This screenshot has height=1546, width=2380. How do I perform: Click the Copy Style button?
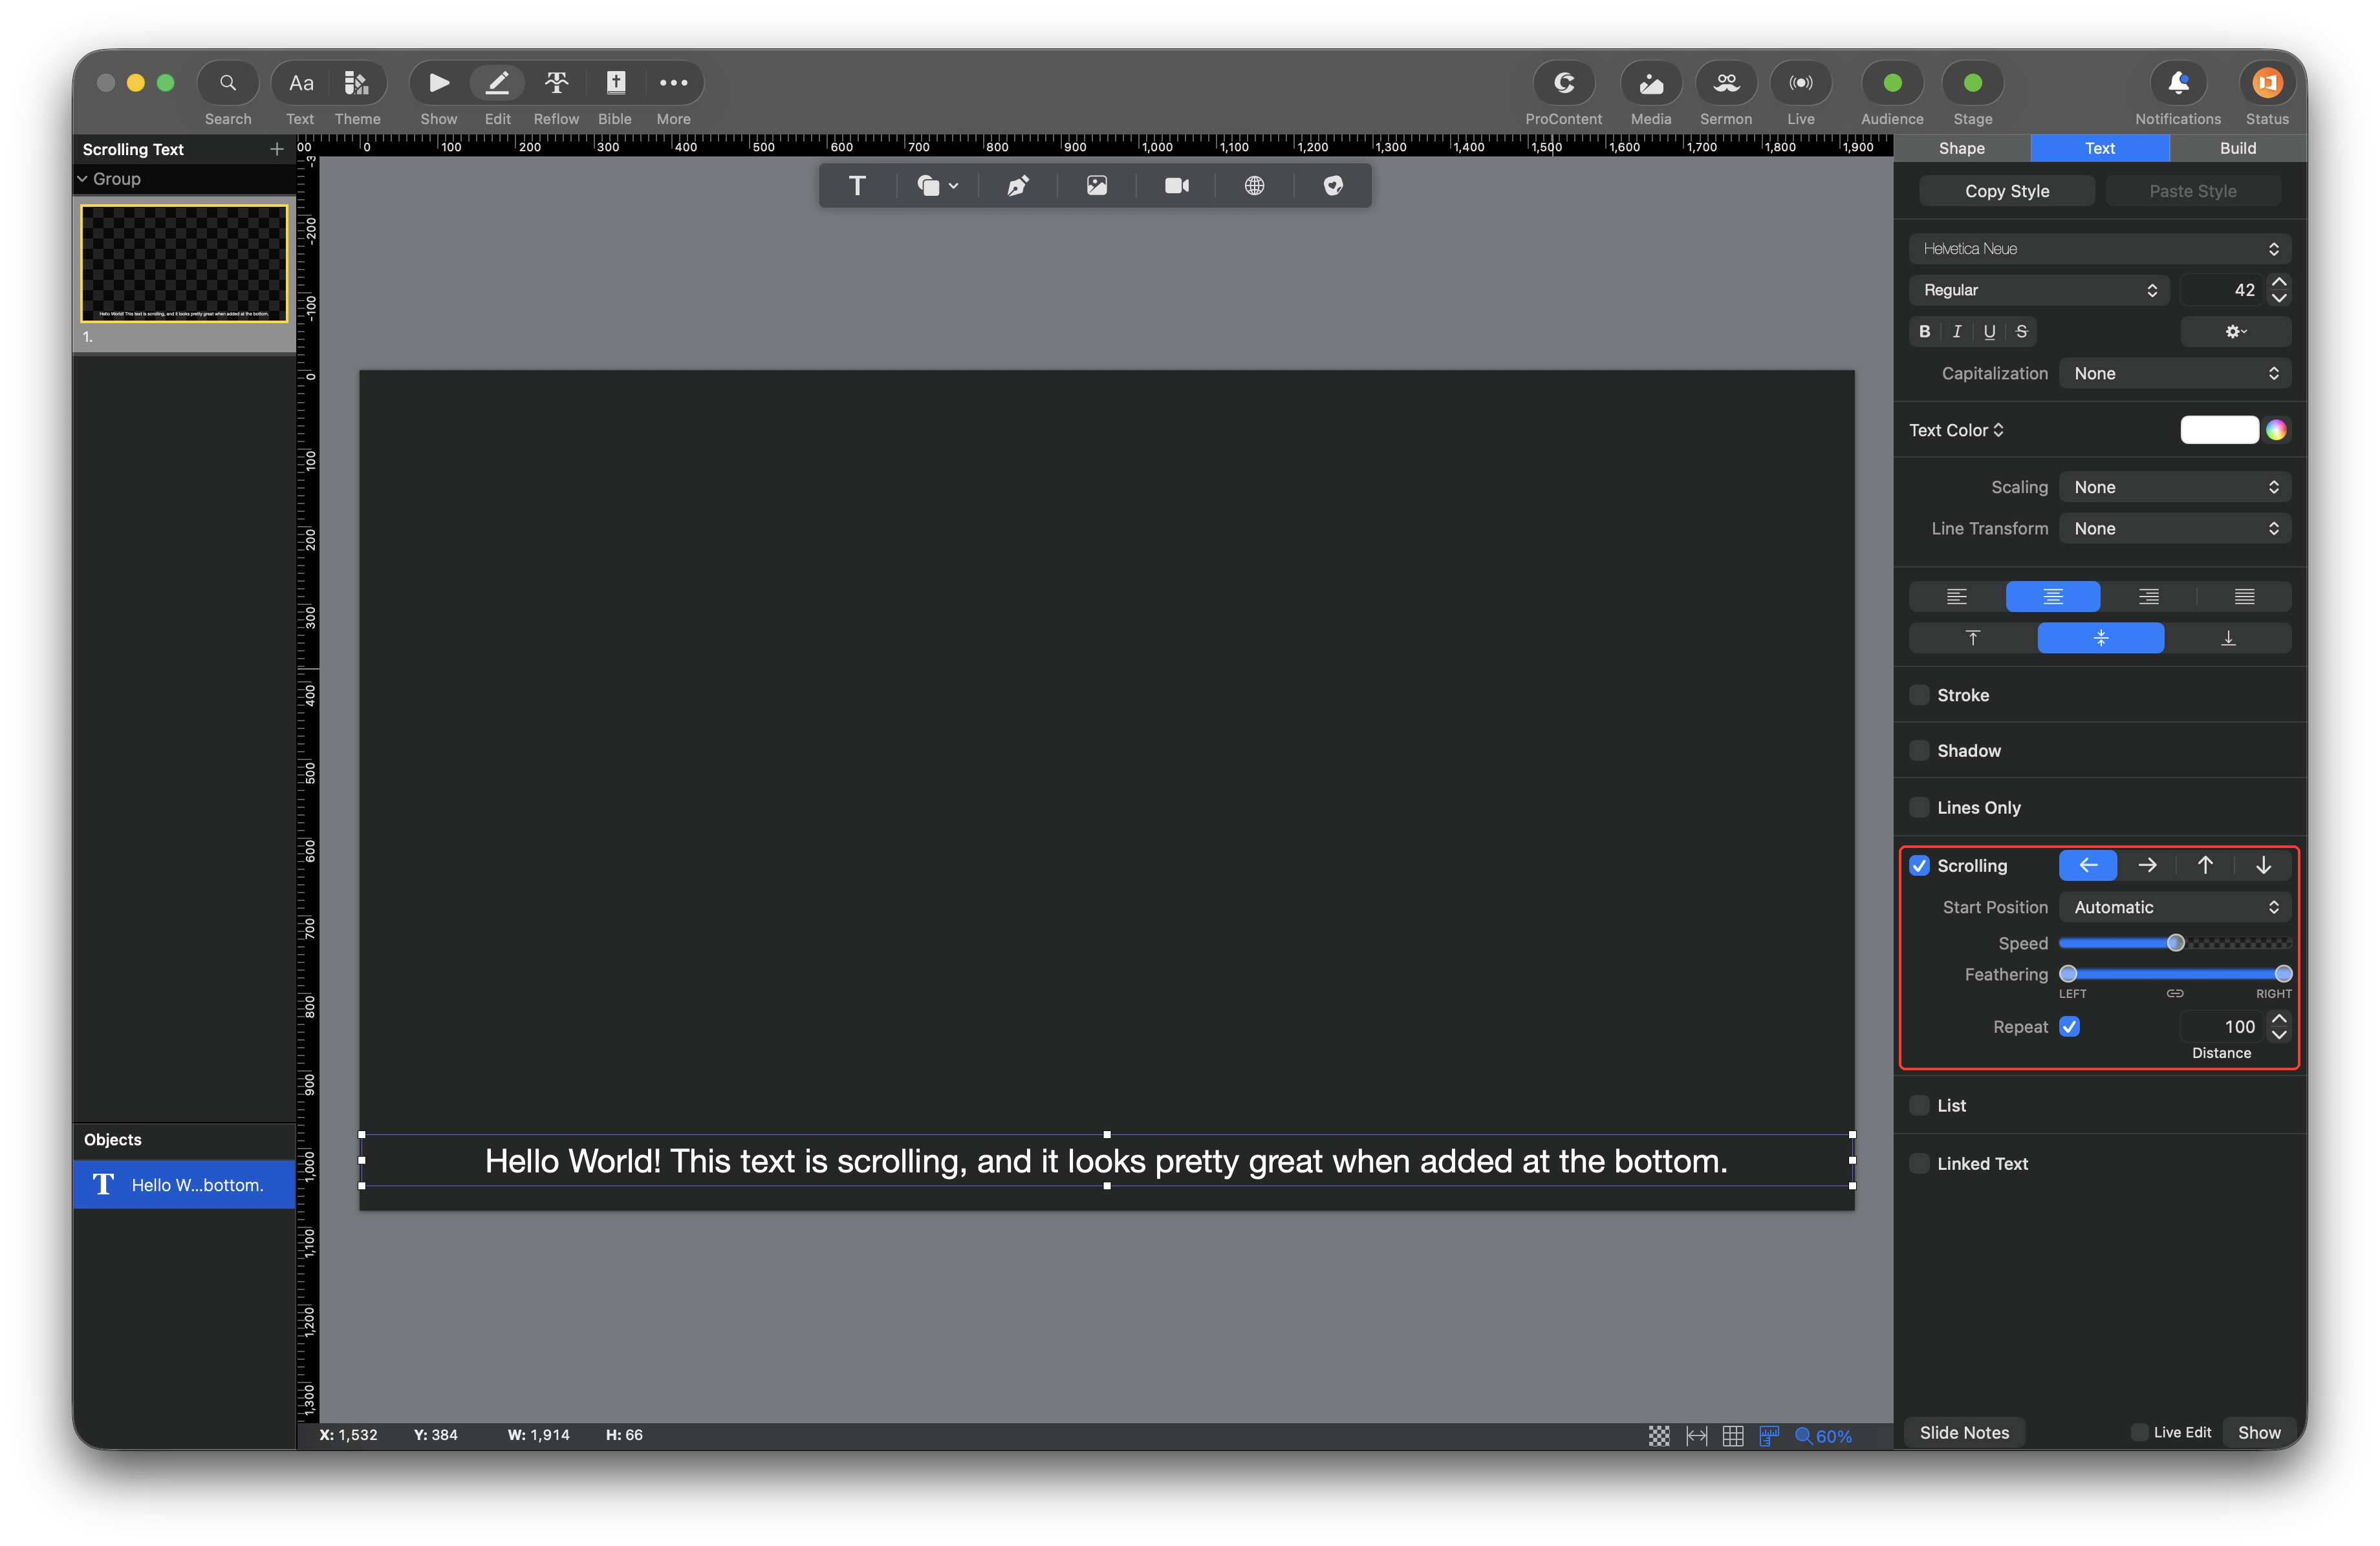click(2006, 191)
